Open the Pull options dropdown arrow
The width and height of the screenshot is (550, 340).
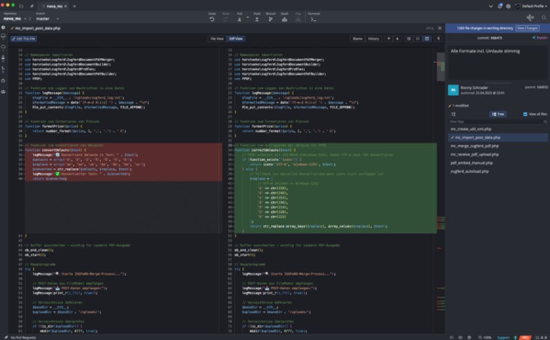[x=248, y=17]
